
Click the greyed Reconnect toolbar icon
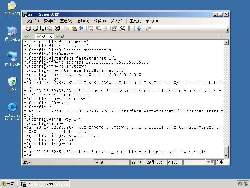click(x=50, y=29)
